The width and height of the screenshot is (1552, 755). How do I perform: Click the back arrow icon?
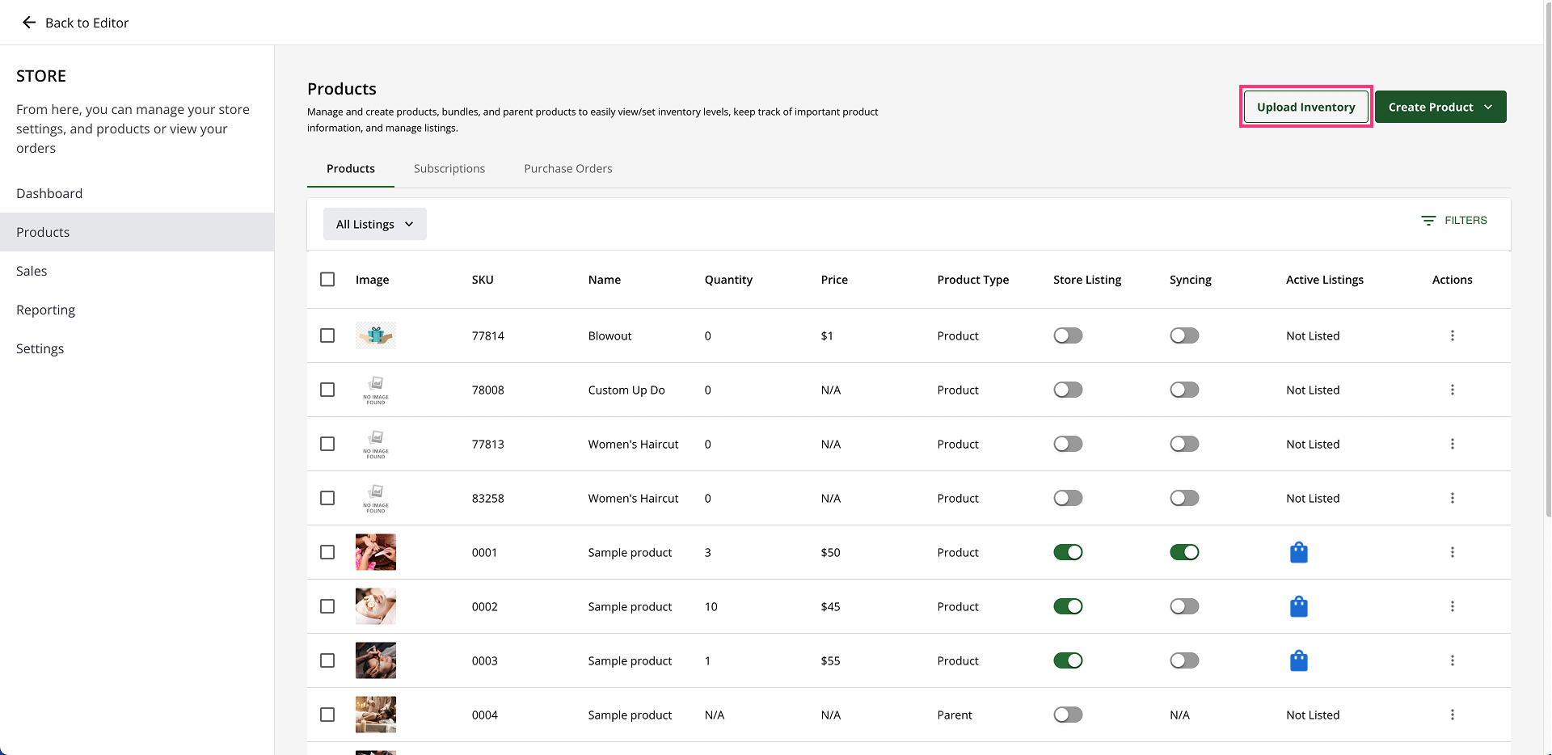click(29, 23)
